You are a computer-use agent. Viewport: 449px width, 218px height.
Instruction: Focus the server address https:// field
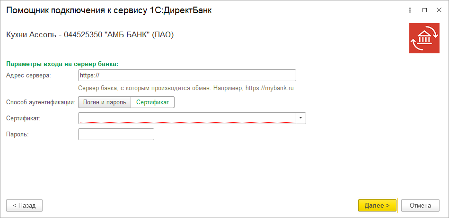[187, 75]
